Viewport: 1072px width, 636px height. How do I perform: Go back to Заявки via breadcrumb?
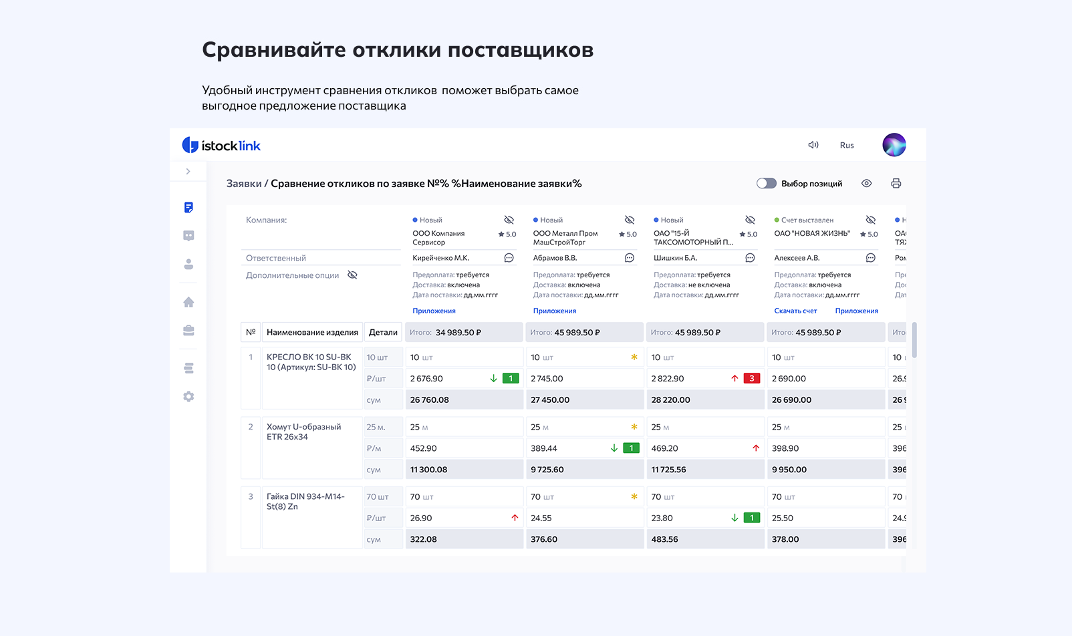point(244,184)
